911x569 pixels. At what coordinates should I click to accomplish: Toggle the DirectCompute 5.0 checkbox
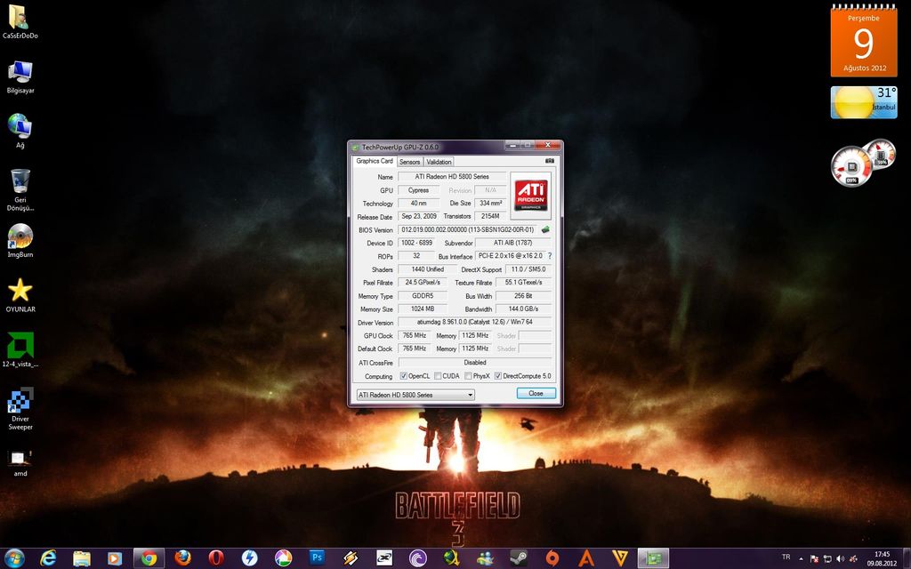pyautogui.click(x=498, y=376)
